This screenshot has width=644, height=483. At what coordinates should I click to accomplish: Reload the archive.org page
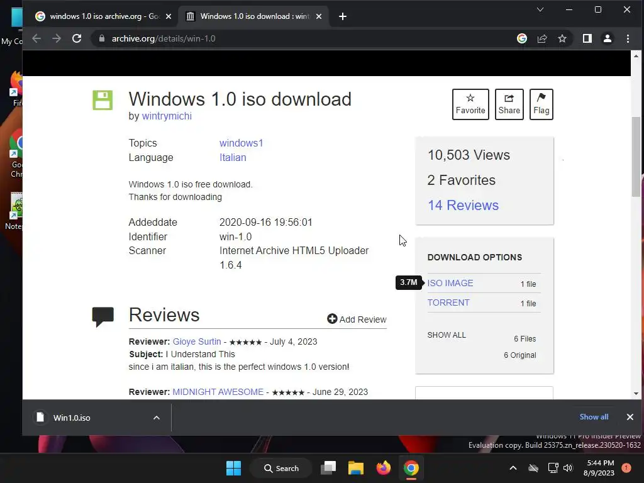(77, 38)
